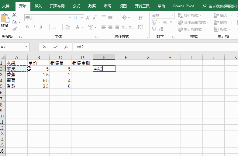Click the Increase Decimal icon
The height and width of the screenshot is (156, 238).
point(154,29)
